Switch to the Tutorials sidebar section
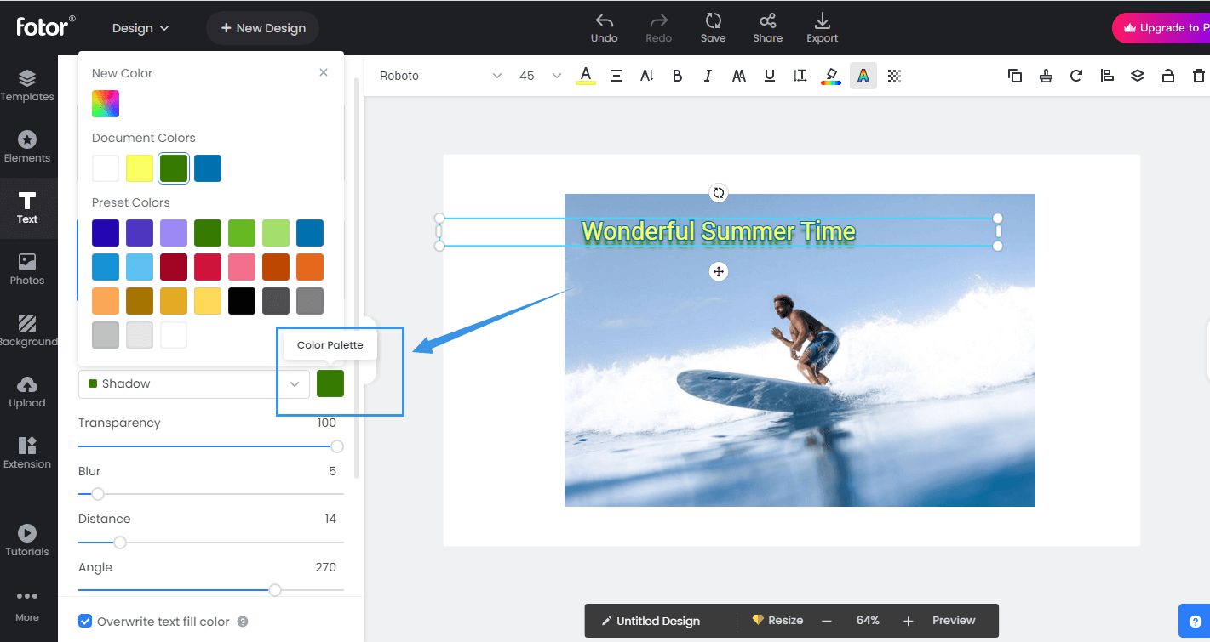This screenshot has width=1210, height=642. [x=27, y=539]
